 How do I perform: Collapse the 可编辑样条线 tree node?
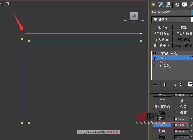(x=154, y=53)
